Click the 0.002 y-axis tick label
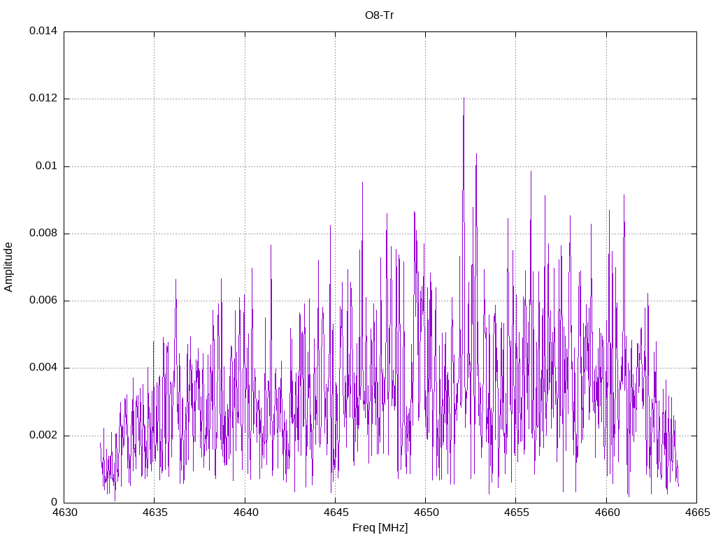This screenshot has width=716, height=537. [43, 435]
